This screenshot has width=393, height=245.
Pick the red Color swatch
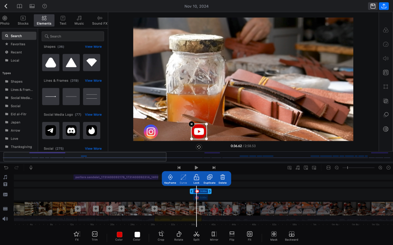tap(119, 236)
